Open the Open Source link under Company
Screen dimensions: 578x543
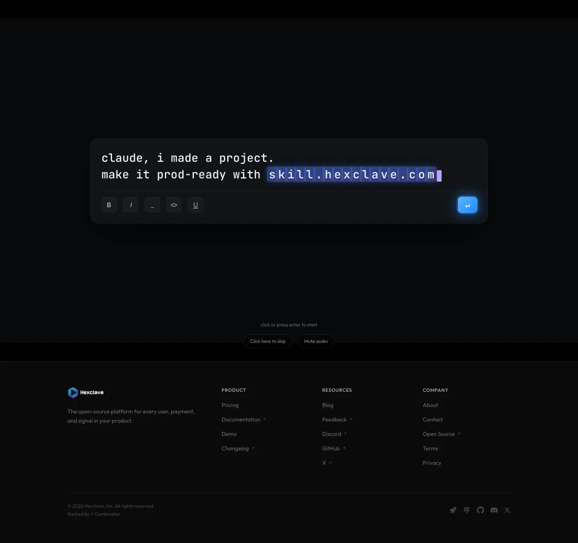click(x=442, y=434)
